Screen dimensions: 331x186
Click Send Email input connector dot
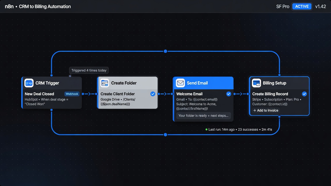click(x=172, y=94)
